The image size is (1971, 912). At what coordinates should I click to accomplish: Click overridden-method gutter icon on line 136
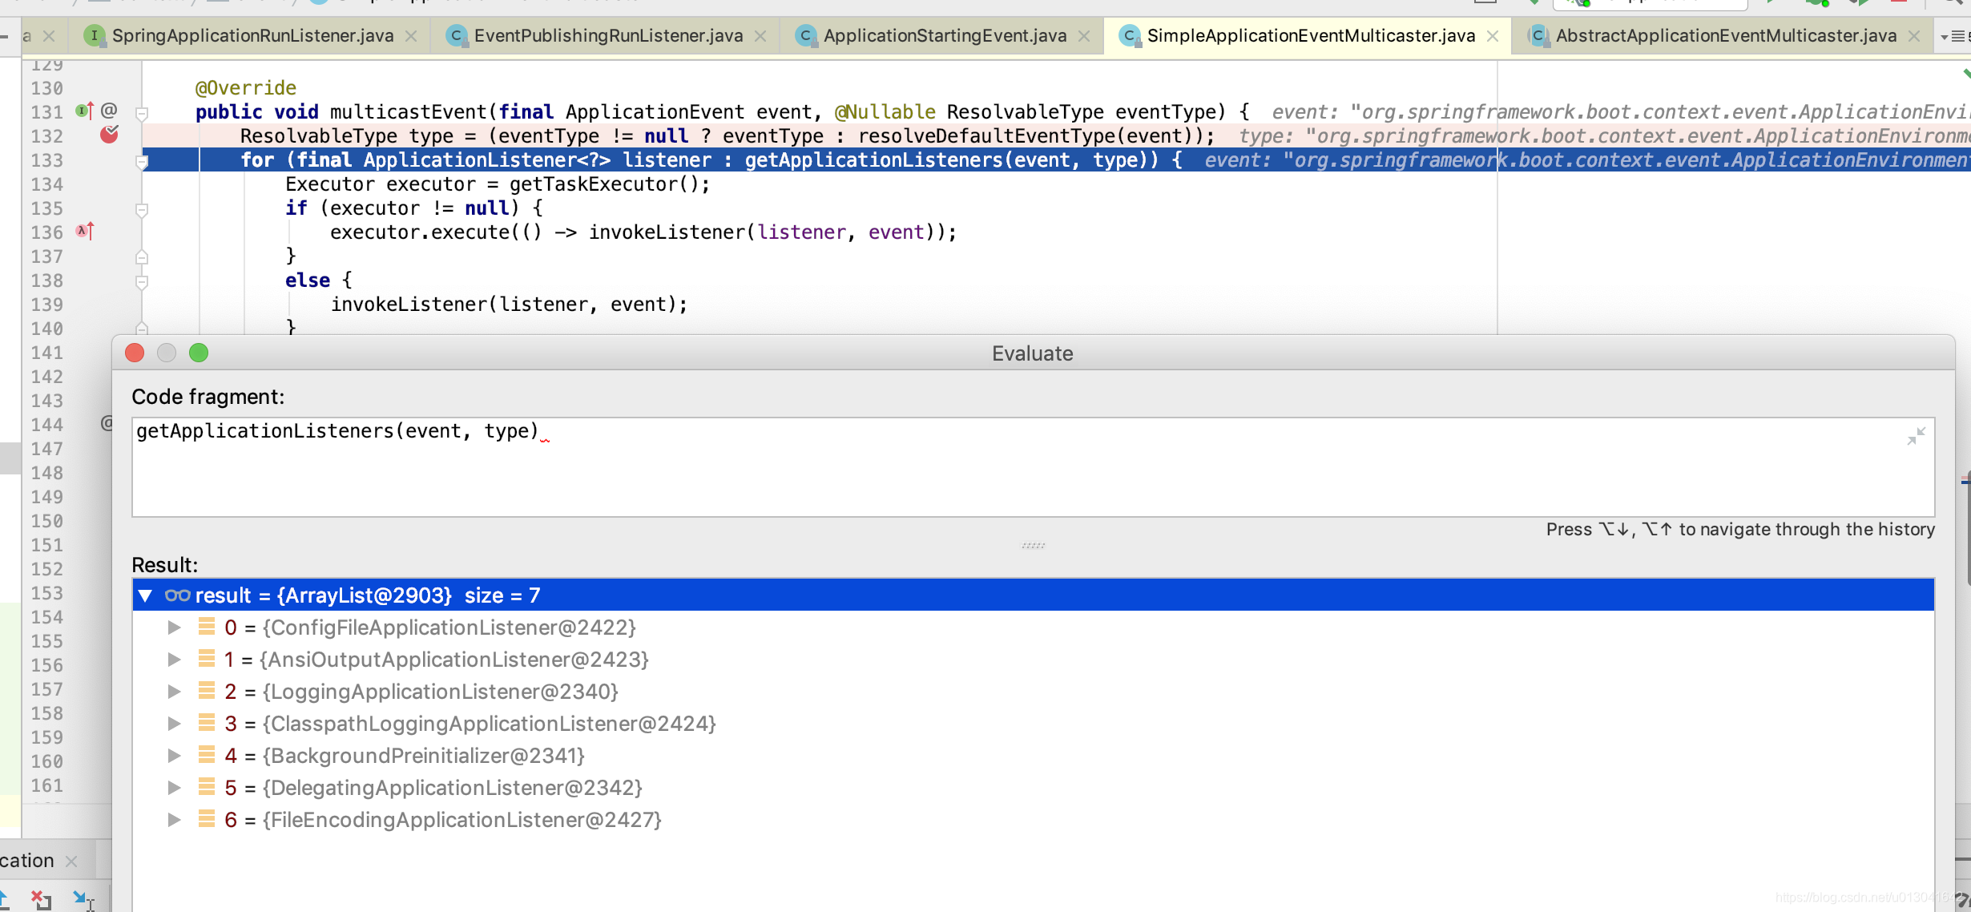84,231
